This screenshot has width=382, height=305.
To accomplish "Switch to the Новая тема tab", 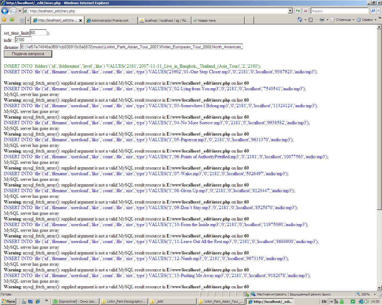I will click(218, 21).
